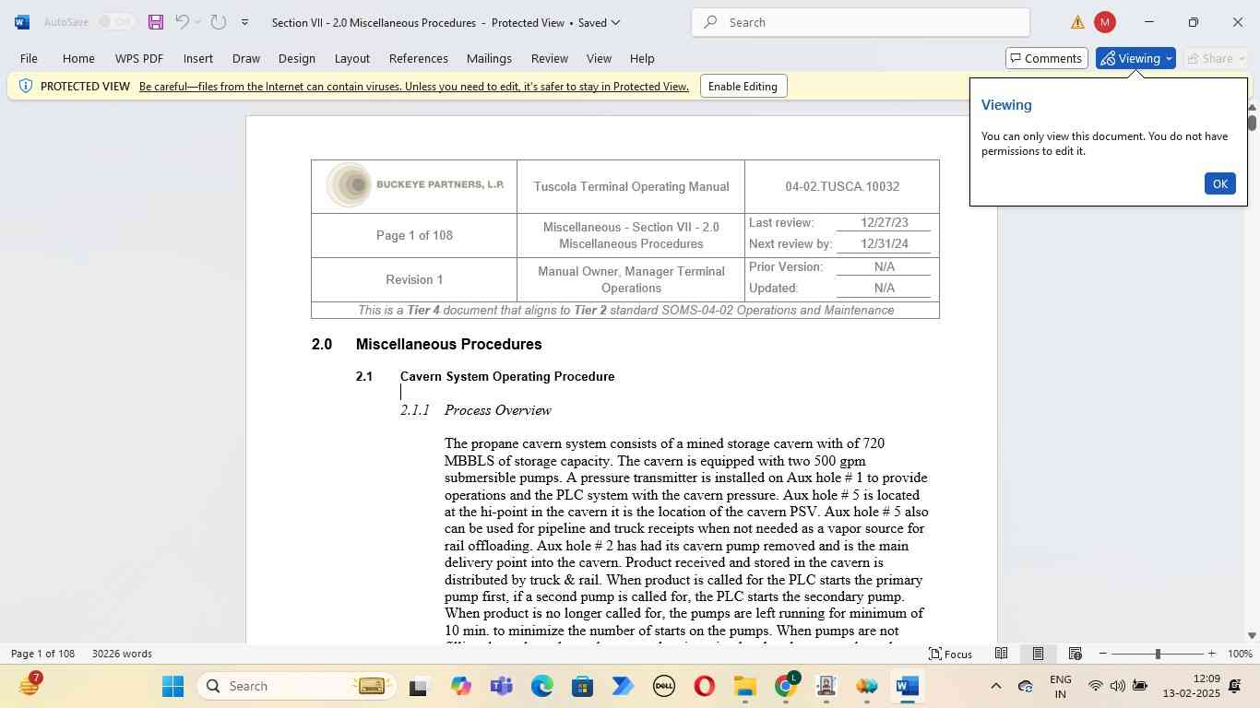
Task: Click the taskbar Search box
Action: click(296, 686)
